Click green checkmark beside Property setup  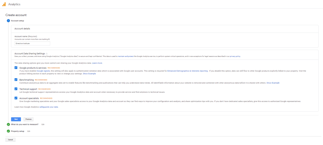pyautogui.click(x=8, y=131)
